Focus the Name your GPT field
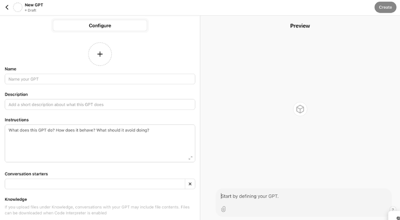Screen dimensions: 400x220 point(100,79)
